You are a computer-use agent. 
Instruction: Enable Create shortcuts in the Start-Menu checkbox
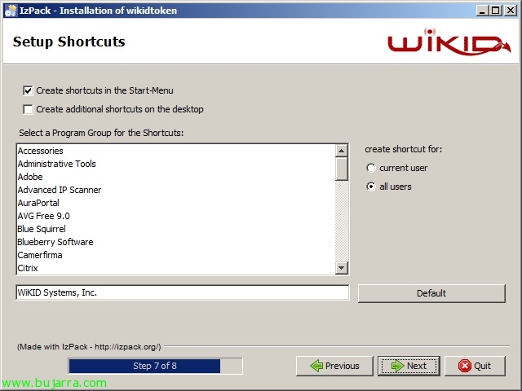(x=28, y=90)
